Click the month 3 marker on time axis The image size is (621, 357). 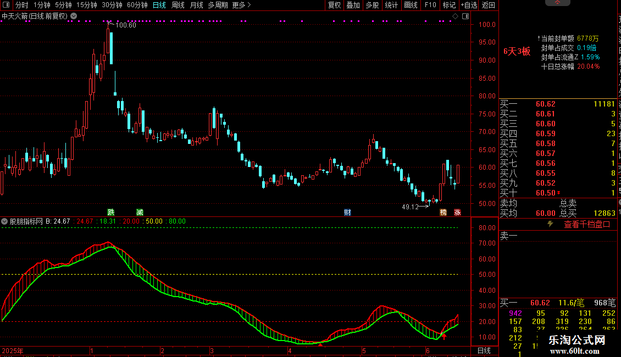(x=212, y=350)
